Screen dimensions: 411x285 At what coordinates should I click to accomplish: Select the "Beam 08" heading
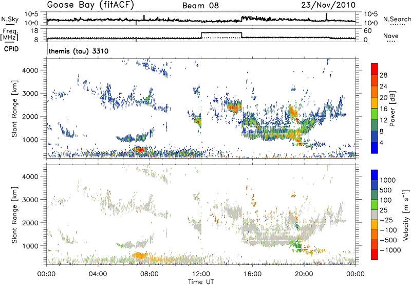coord(200,6)
